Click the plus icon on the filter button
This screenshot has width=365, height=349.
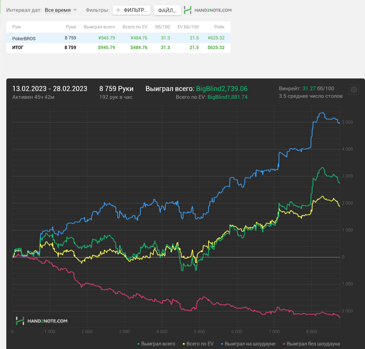tap(118, 10)
